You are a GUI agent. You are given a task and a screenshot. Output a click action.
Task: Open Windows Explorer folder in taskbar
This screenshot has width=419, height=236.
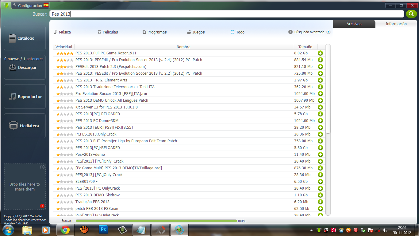click(27, 230)
